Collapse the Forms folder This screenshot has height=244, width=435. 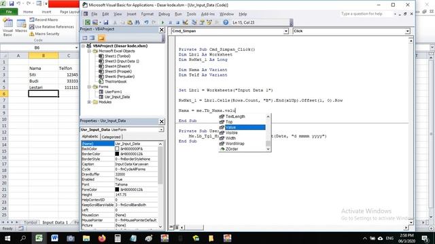tap(89, 87)
